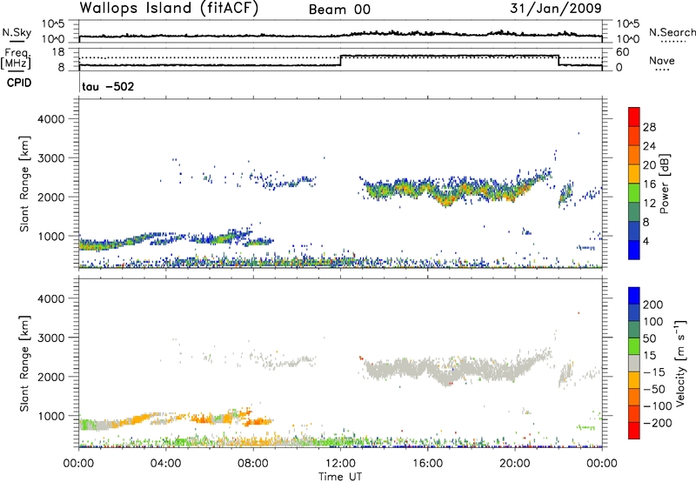The width and height of the screenshot is (696, 482).
Task: Click the "04:00" time axis label
Action: tap(165, 464)
